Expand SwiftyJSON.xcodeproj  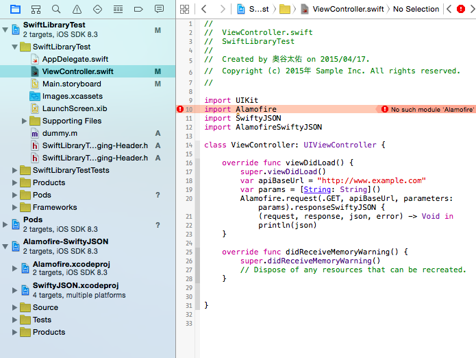[x=14, y=290]
